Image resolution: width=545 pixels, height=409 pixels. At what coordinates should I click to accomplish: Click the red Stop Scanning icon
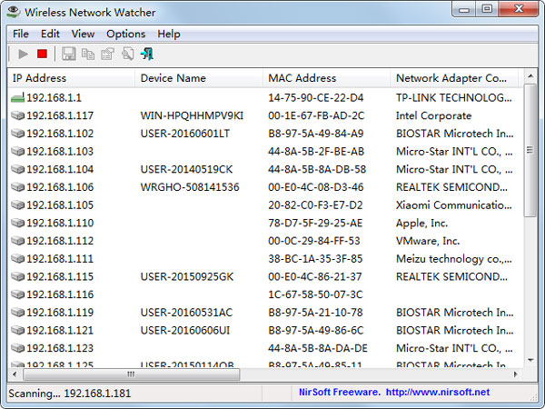coord(43,54)
